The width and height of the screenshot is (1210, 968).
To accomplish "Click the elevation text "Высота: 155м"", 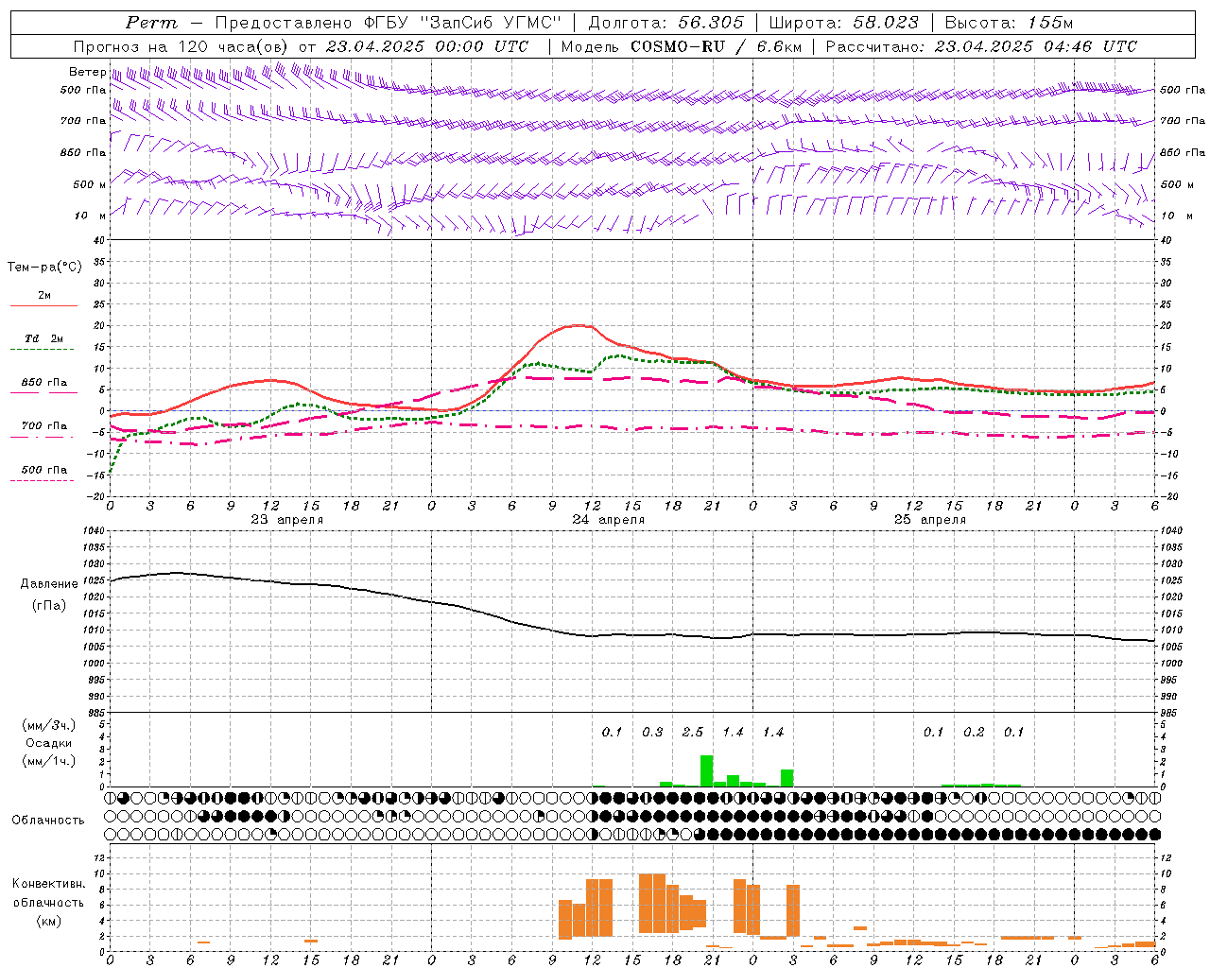I will tap(1010, 23).
